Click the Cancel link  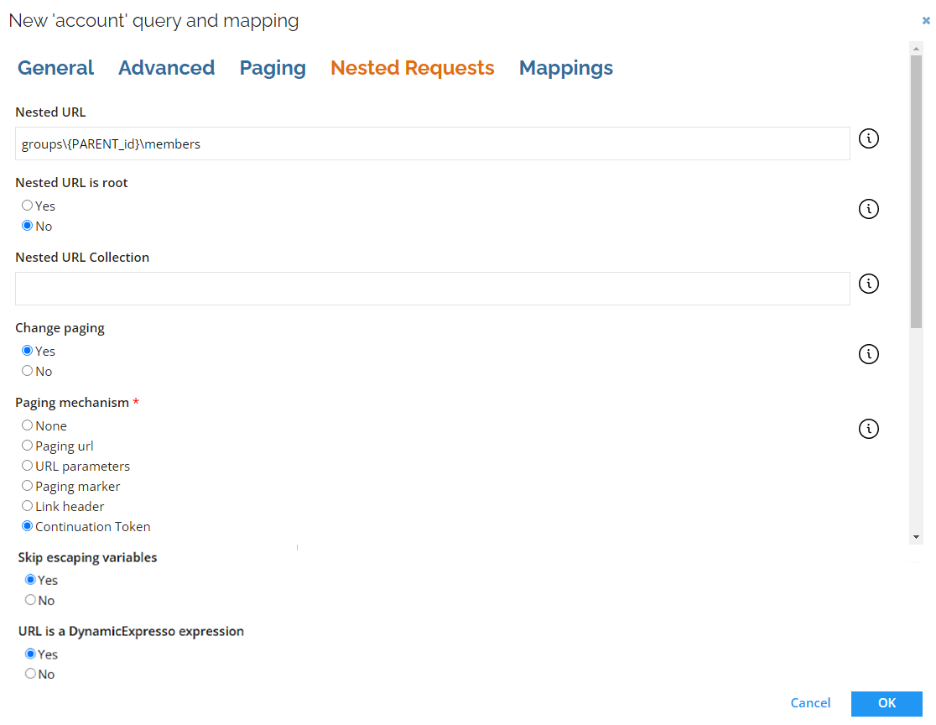click(x=810, y=703)
